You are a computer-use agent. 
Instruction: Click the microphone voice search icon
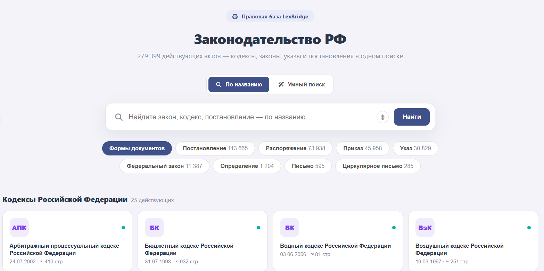pyautogui.click(x=382, y=117)
